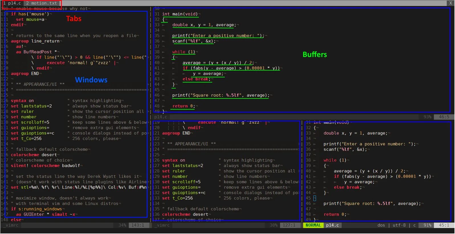This screenshot has width=455, height=234.
Task: Click the "30%" value in the _vimrc status line
Action: [274, 225]
